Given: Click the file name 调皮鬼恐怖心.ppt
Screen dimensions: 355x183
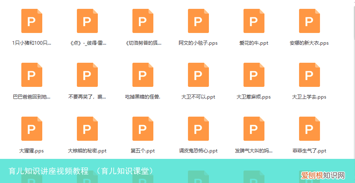Looking at the screenshot, I should [198, 151].
